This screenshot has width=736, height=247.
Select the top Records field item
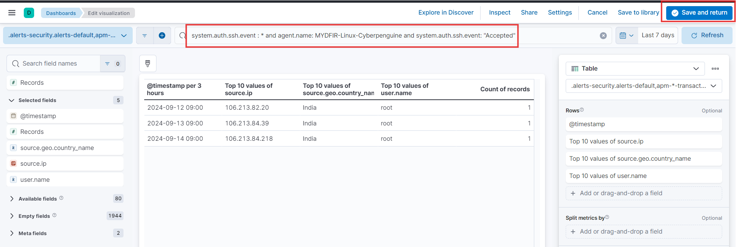[65, 82]
